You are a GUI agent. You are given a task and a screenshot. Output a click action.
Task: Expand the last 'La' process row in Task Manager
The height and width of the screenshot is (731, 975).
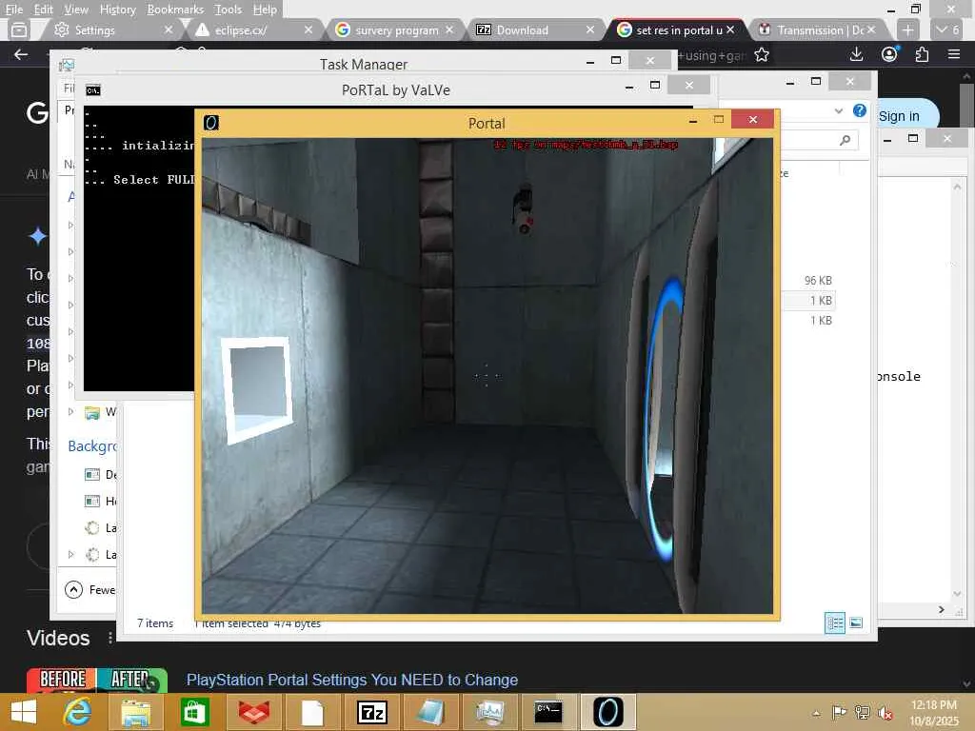click(70, 554)
